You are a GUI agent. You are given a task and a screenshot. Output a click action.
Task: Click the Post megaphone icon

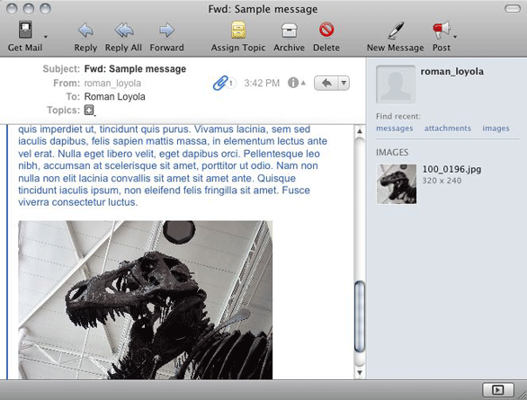(441, 31)
